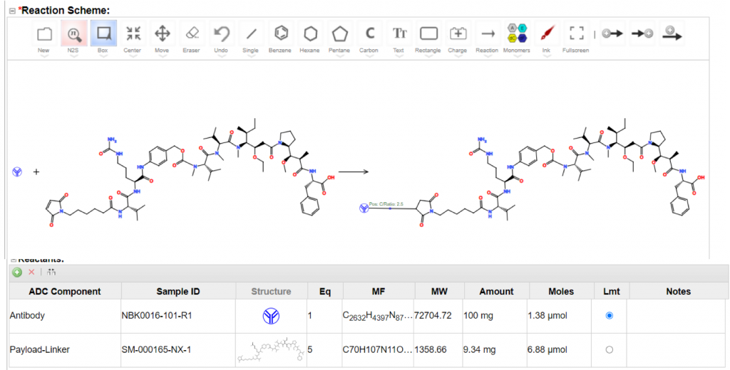730x370 pixels.
Task: Click the ADC Component column header
Action: pyautogui.click(x=65, y=292)
